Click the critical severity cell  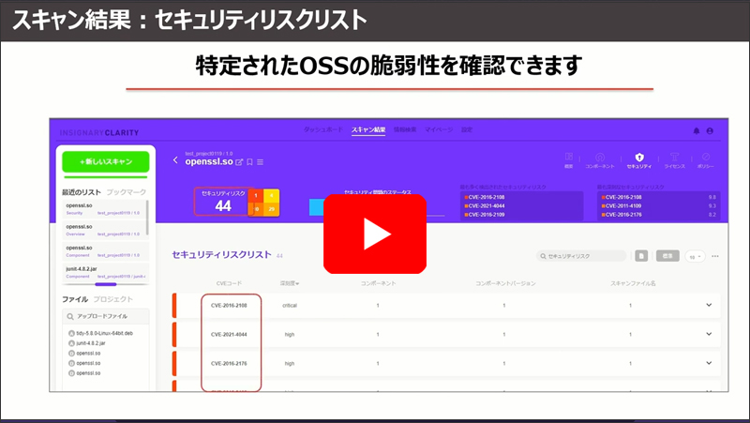tap(290, 305)
